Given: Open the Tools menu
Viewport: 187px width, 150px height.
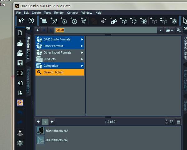Looking at the screenshot, I should point(47,13).
